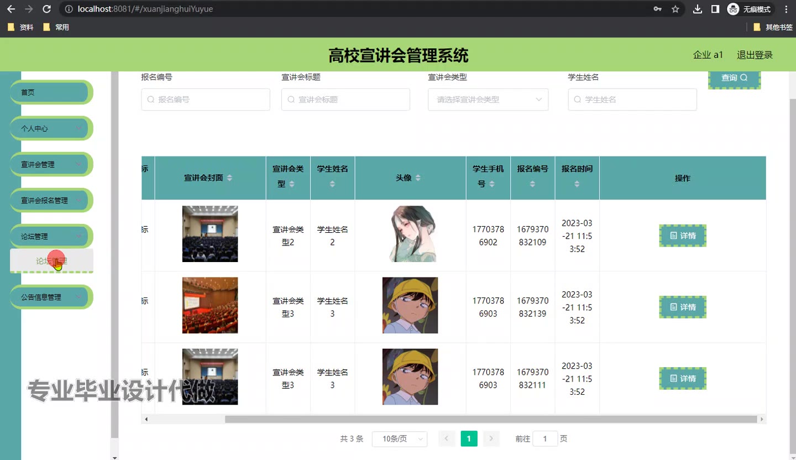The height and width of the screenshot is (460, 796).
Task: Focus the 宣讲会标题 search field
Action: click(x=345, y=100)
